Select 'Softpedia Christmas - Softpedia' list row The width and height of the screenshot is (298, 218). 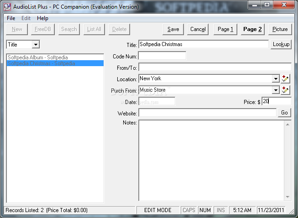pos(55,63)
